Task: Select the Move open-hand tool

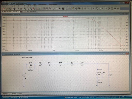Action: [x=97, y=9]
